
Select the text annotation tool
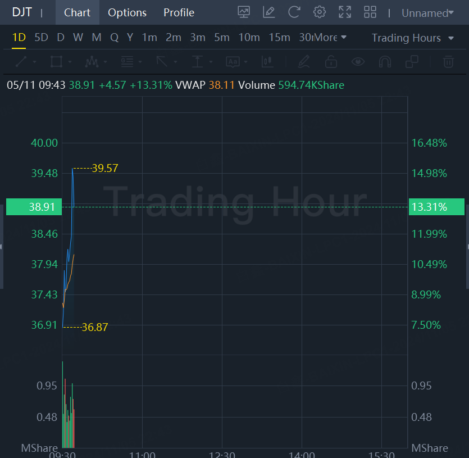(x=233, y=62)
